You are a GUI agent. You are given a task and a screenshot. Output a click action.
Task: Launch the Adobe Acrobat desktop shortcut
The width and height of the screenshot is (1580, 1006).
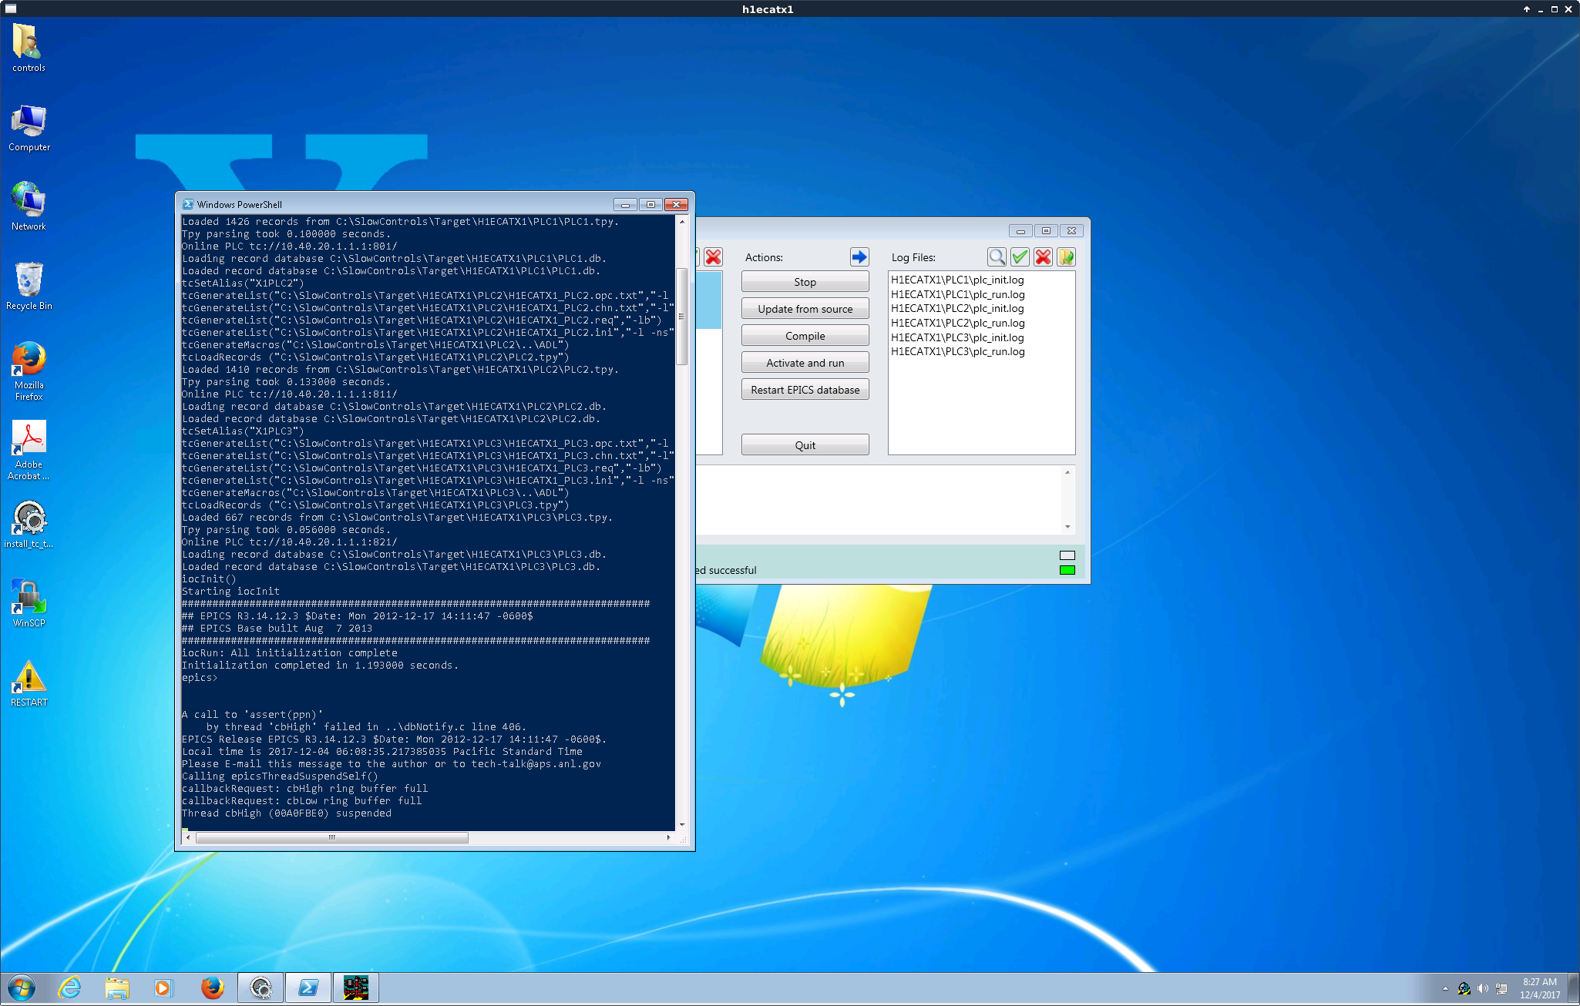pyautogui.click(x=29, y=451)
